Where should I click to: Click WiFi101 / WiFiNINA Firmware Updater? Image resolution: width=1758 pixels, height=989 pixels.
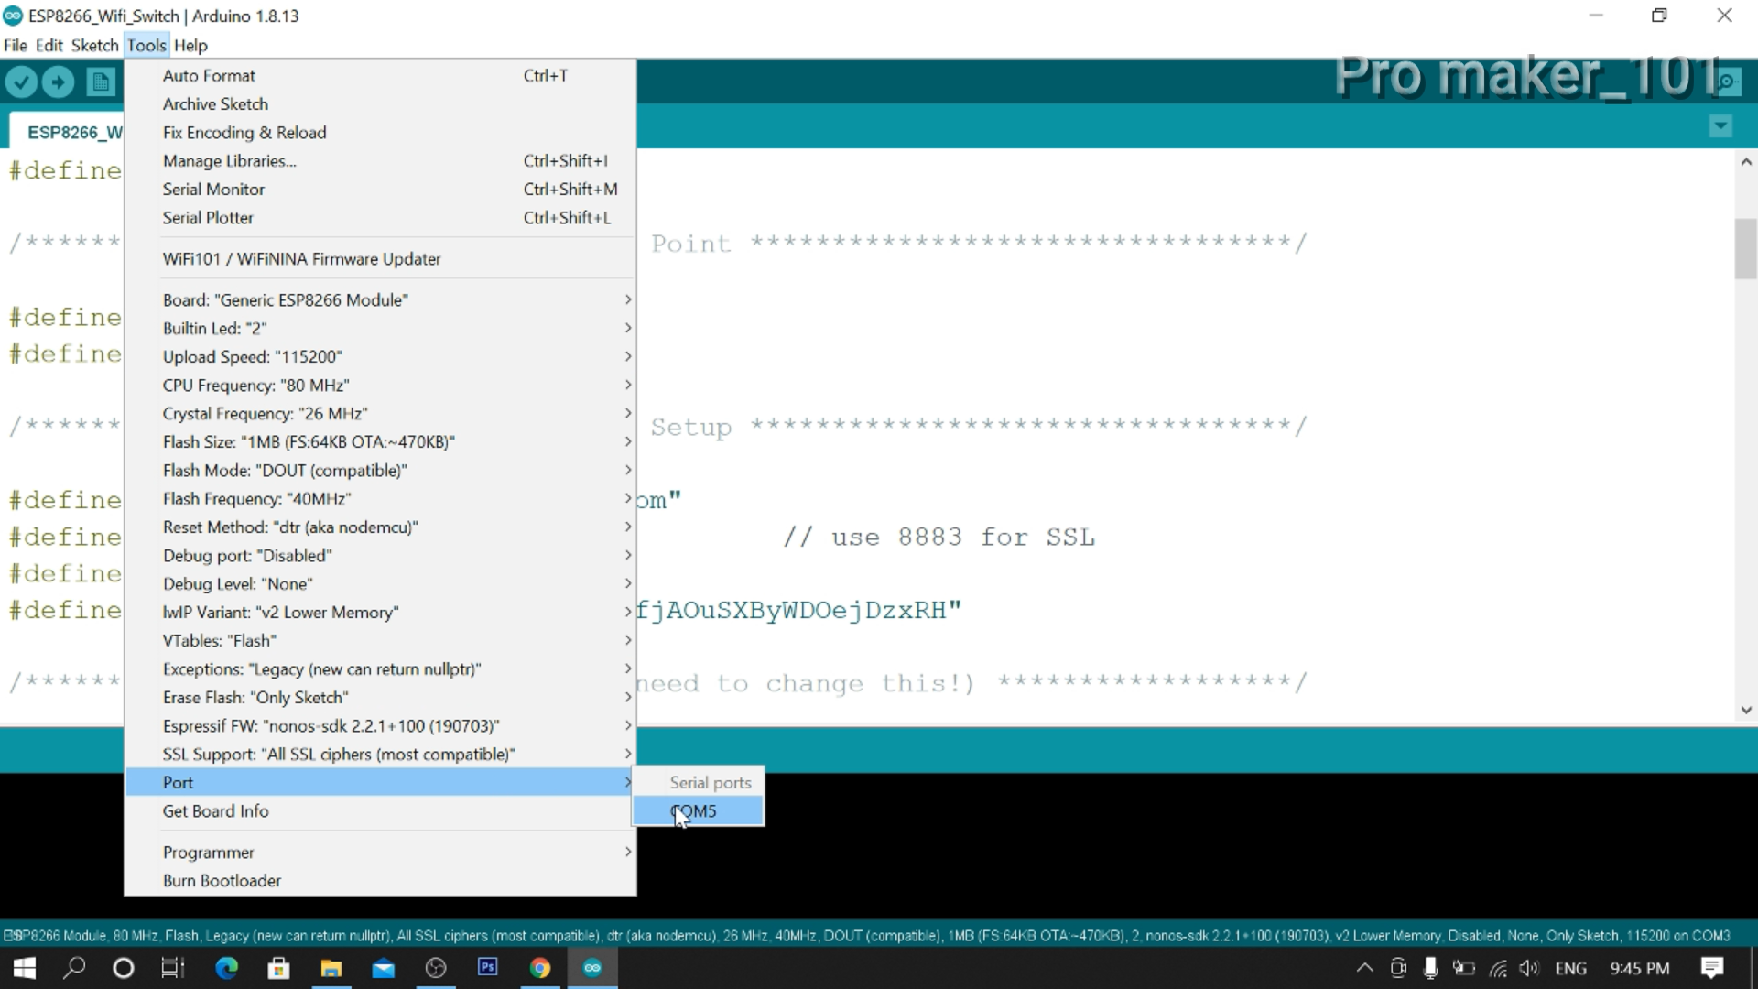pos(302,259)
